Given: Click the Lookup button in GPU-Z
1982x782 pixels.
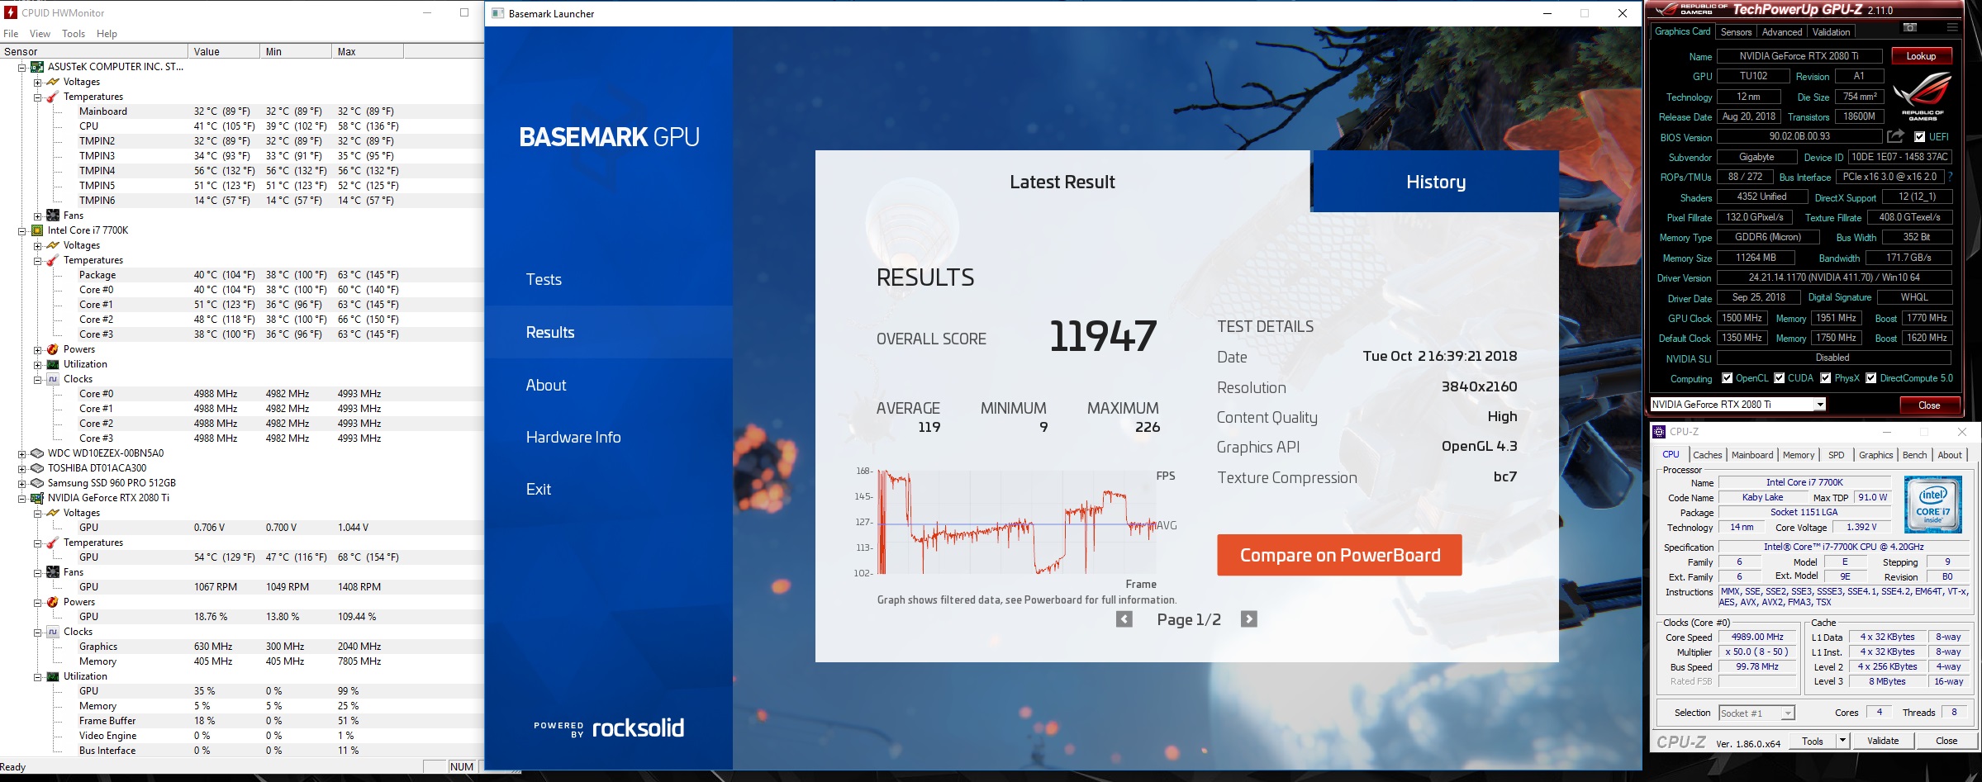Looking at the screenshot, I should [1921, 56].
